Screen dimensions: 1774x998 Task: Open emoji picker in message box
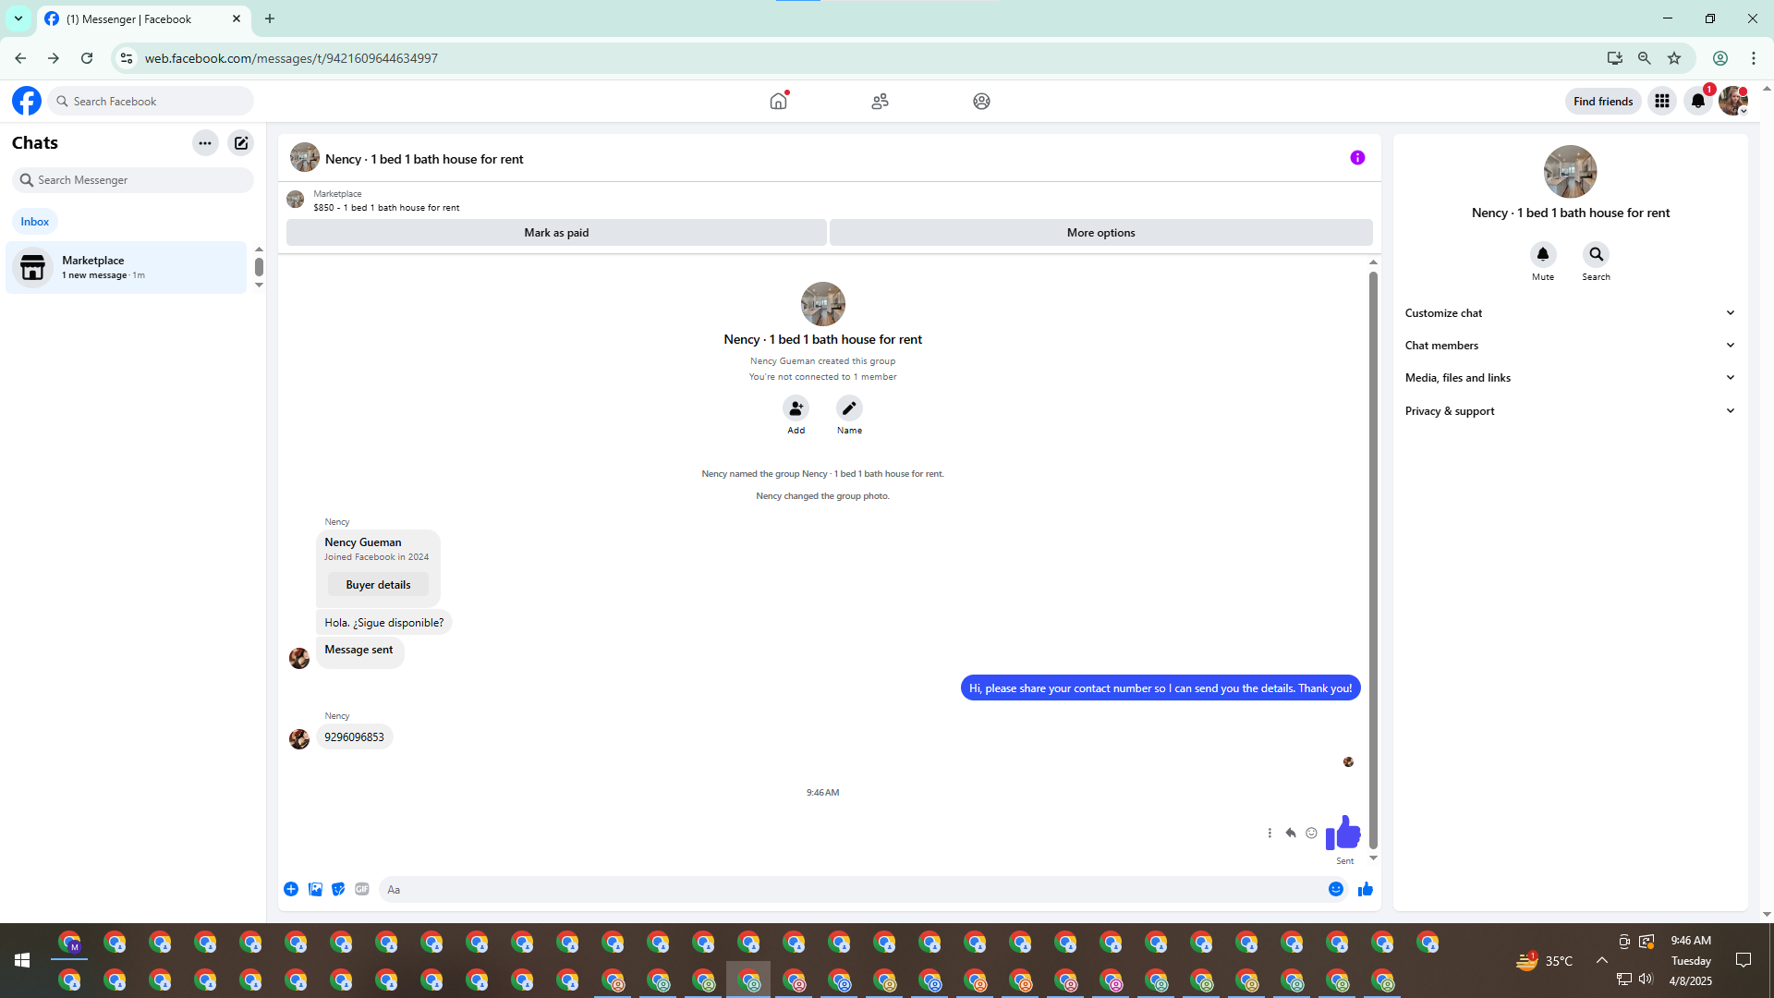(1336, 889)
